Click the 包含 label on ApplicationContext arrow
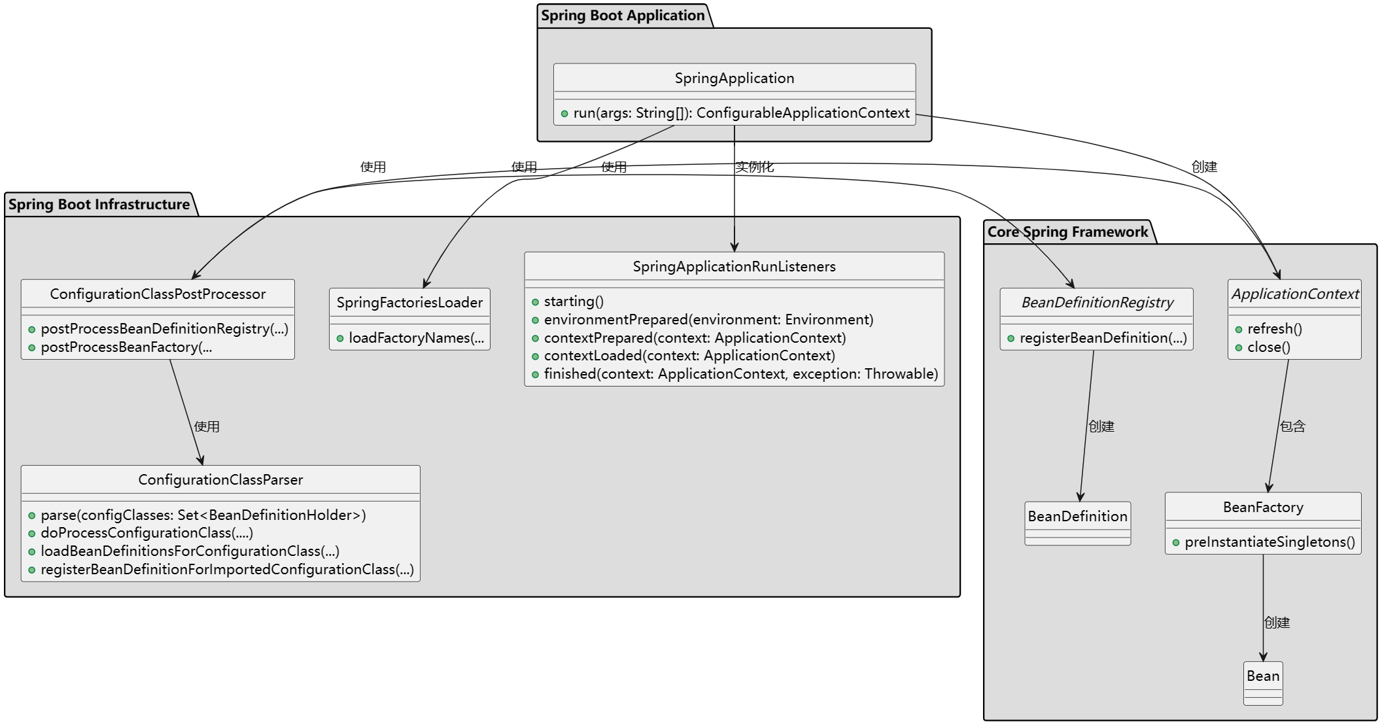The width and height of the screenshot is (1382, 724). pyautogui.click(x=1292, y=426)
